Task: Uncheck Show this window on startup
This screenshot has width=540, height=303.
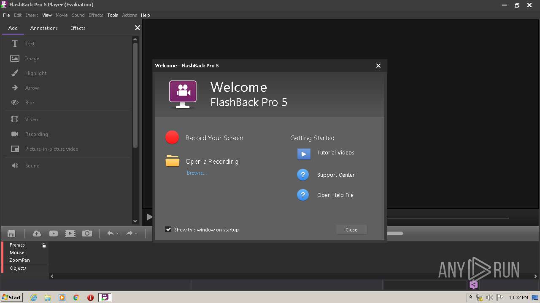Action: tap(168, 229)
